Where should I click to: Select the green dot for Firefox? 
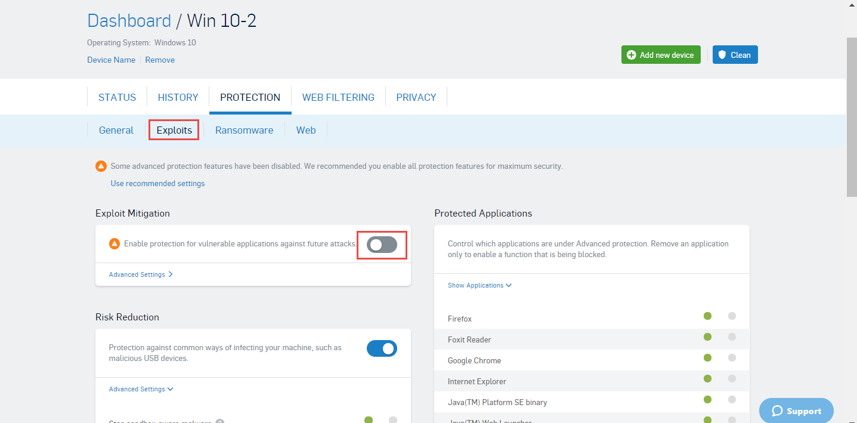[707, 316]
